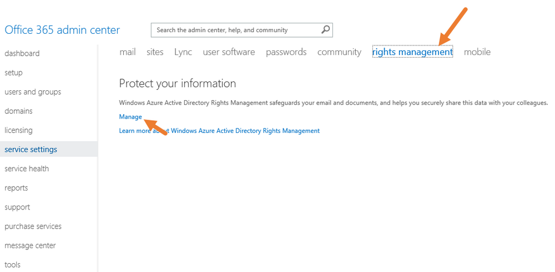The width and height of the screenshot is (555, 272).
Task: Open tools in the left navigation
Action: click(12, 265)
